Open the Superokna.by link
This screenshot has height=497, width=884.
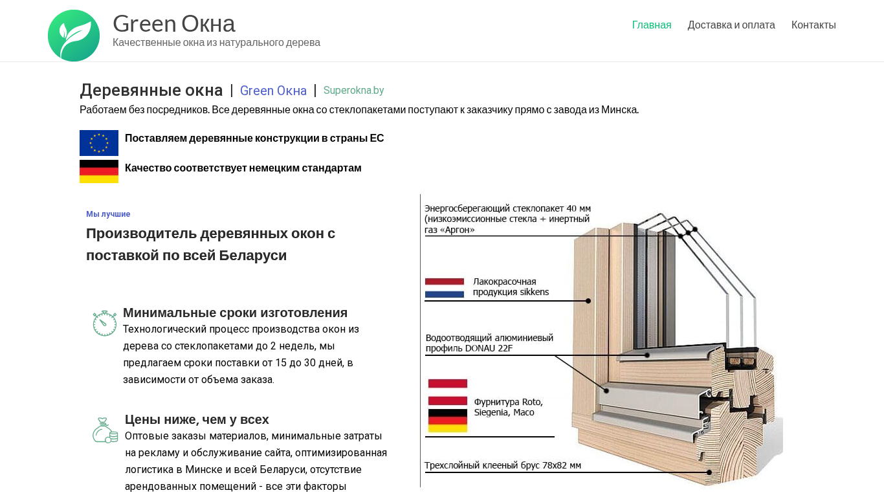click(353, 91)
